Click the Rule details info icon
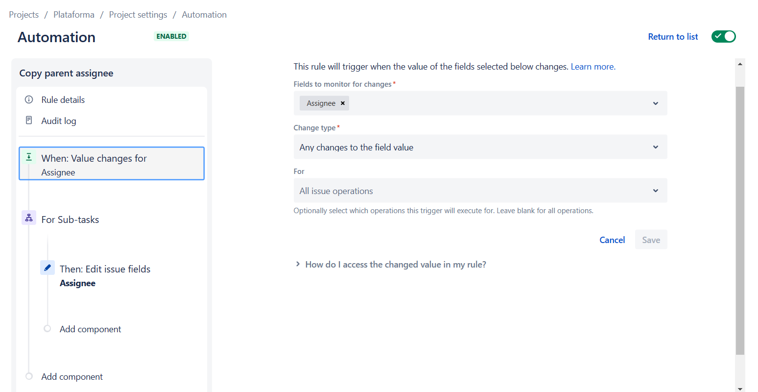This screenshot has width=758, height=392. (29, 99)
